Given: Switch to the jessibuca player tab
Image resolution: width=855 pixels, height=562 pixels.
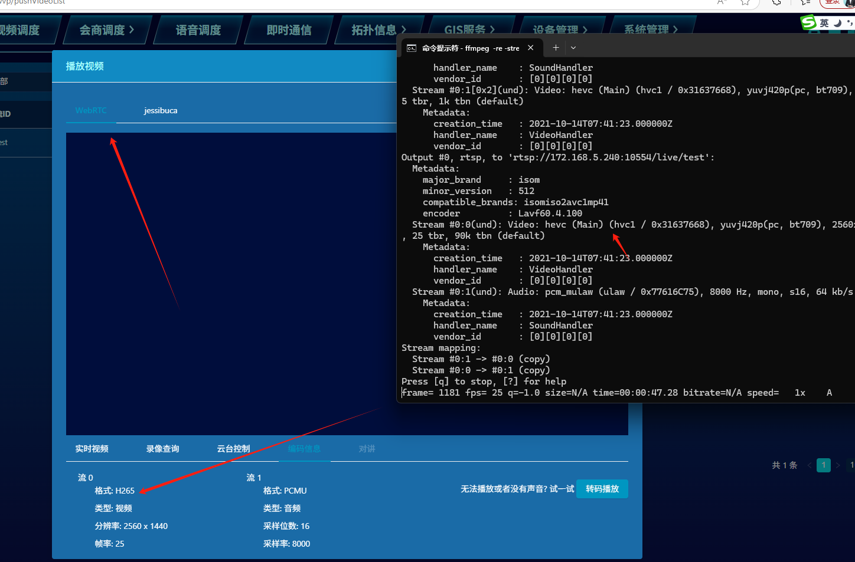Looking at the screenshot, I should click(x=160, y=110).
